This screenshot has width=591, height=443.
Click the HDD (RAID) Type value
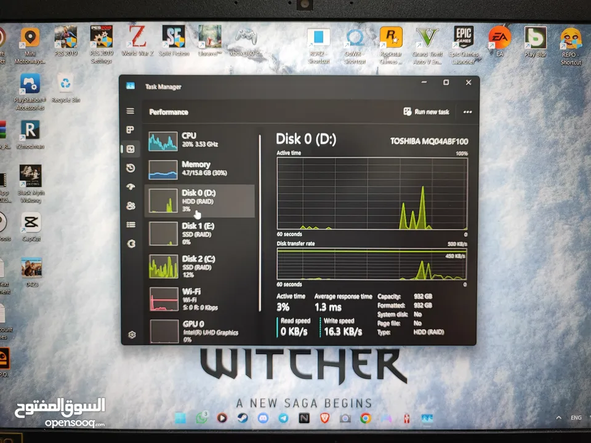coord(428,332)
